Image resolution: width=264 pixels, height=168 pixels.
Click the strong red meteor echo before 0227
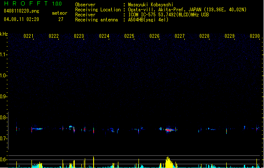tap(168, 130)
